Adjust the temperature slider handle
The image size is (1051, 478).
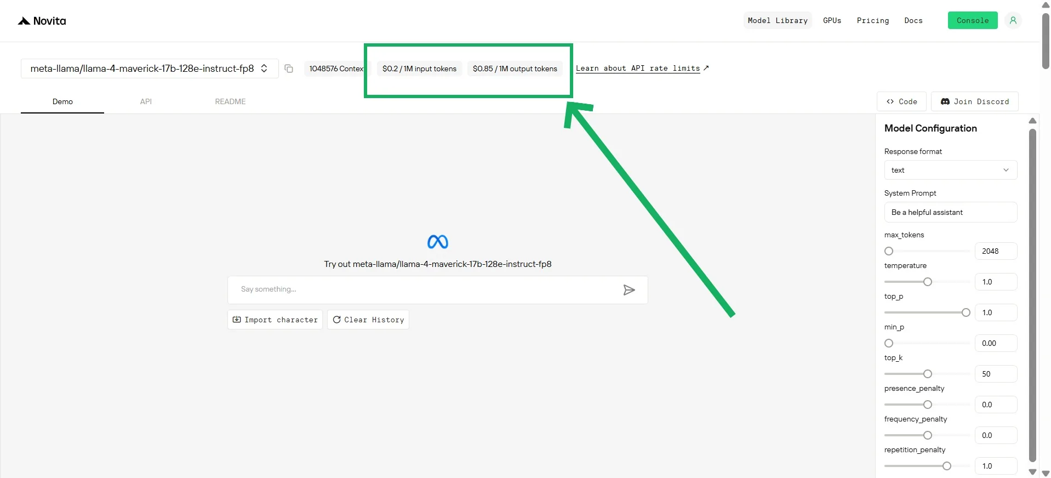[928, 282]
